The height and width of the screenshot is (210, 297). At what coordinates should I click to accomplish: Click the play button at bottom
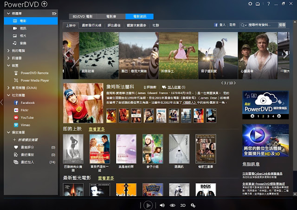tap(148, 205)
